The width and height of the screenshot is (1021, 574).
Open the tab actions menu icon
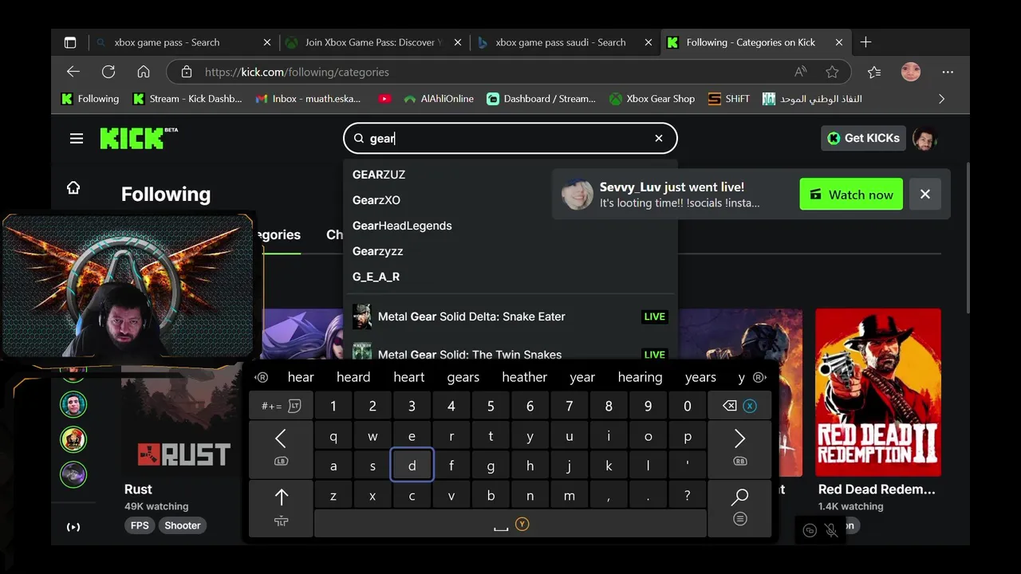(70, 42)
